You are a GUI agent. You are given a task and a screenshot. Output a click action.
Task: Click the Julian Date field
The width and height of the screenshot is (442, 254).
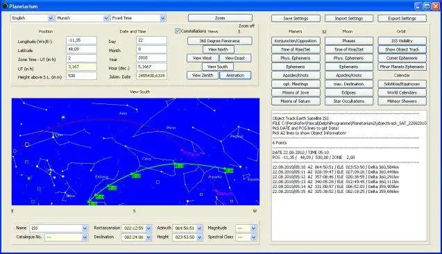click(x=151, y=76)
